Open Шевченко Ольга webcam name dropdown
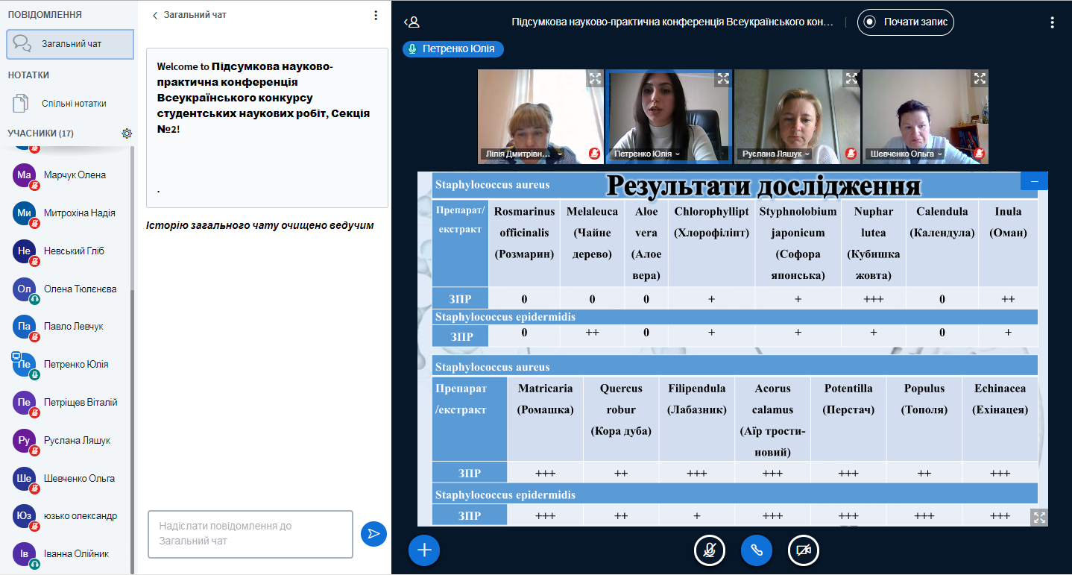This screenshot has height=575, width=1072. [x=906, y=154]
